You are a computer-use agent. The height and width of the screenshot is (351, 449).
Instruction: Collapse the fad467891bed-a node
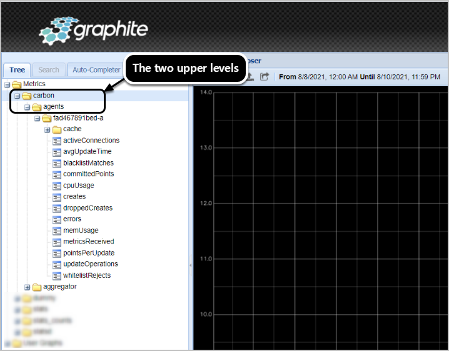coord(37,118)
